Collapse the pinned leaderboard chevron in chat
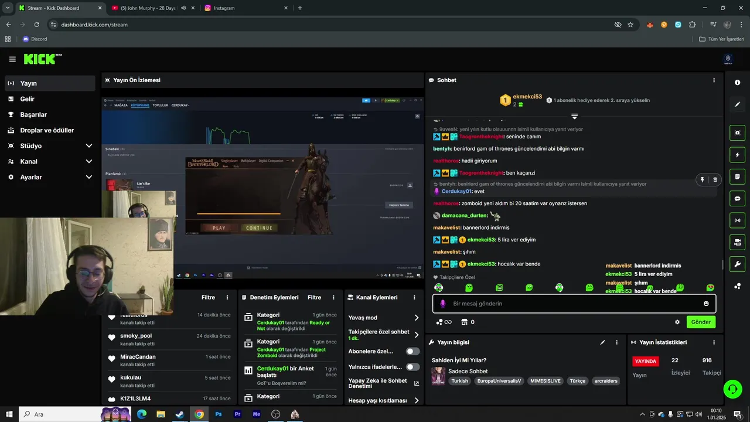The height and width of the screenshot is (422, 750). pos(574,116)
